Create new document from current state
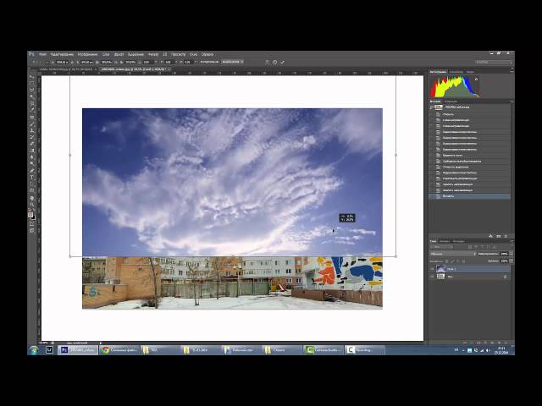 490,236
